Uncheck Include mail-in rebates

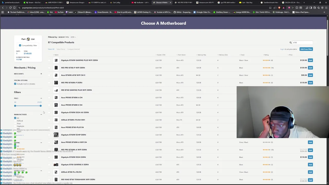click(15, 84)
